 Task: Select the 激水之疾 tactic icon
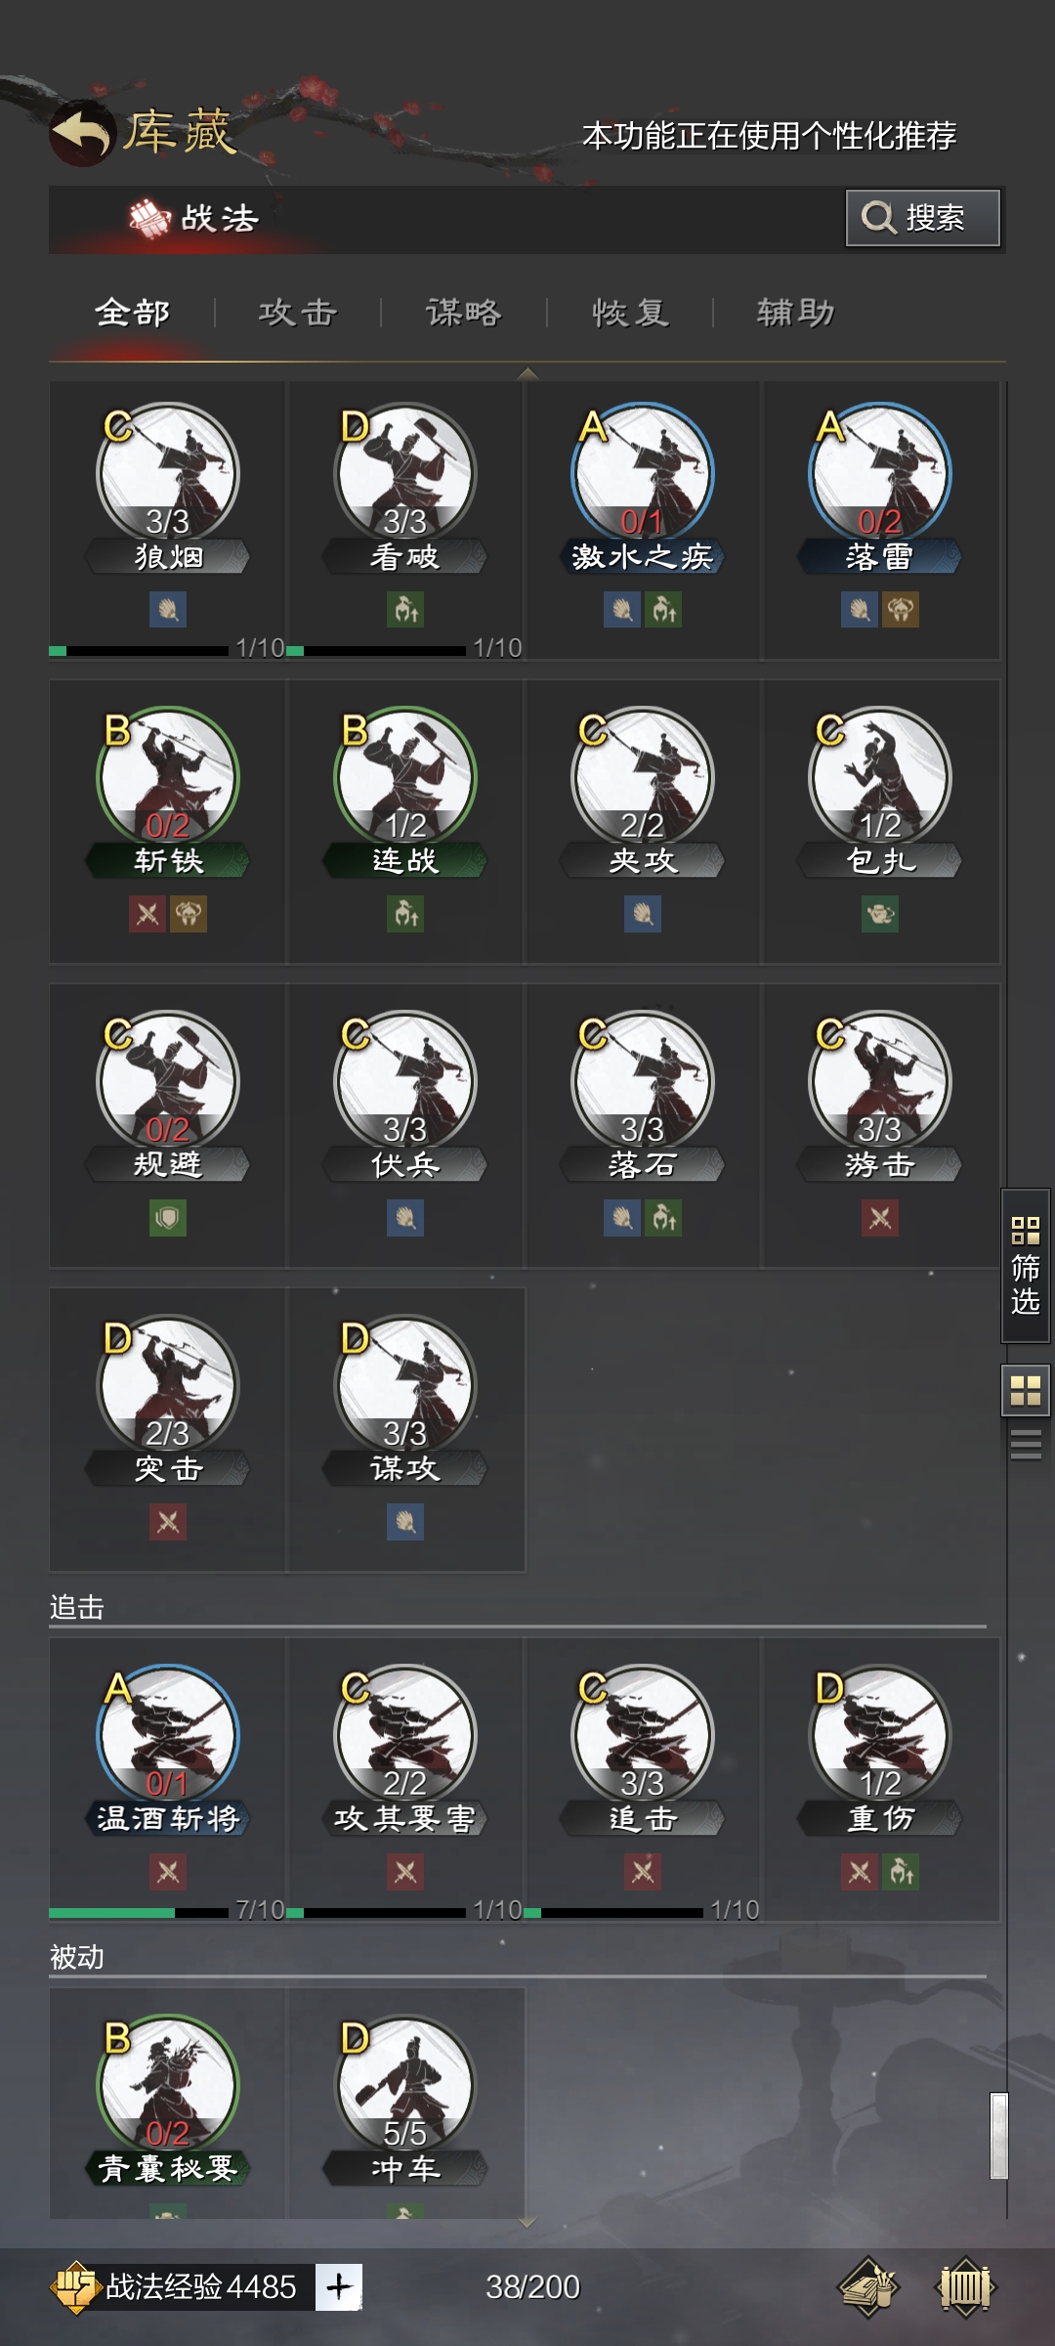pos(643,473)
